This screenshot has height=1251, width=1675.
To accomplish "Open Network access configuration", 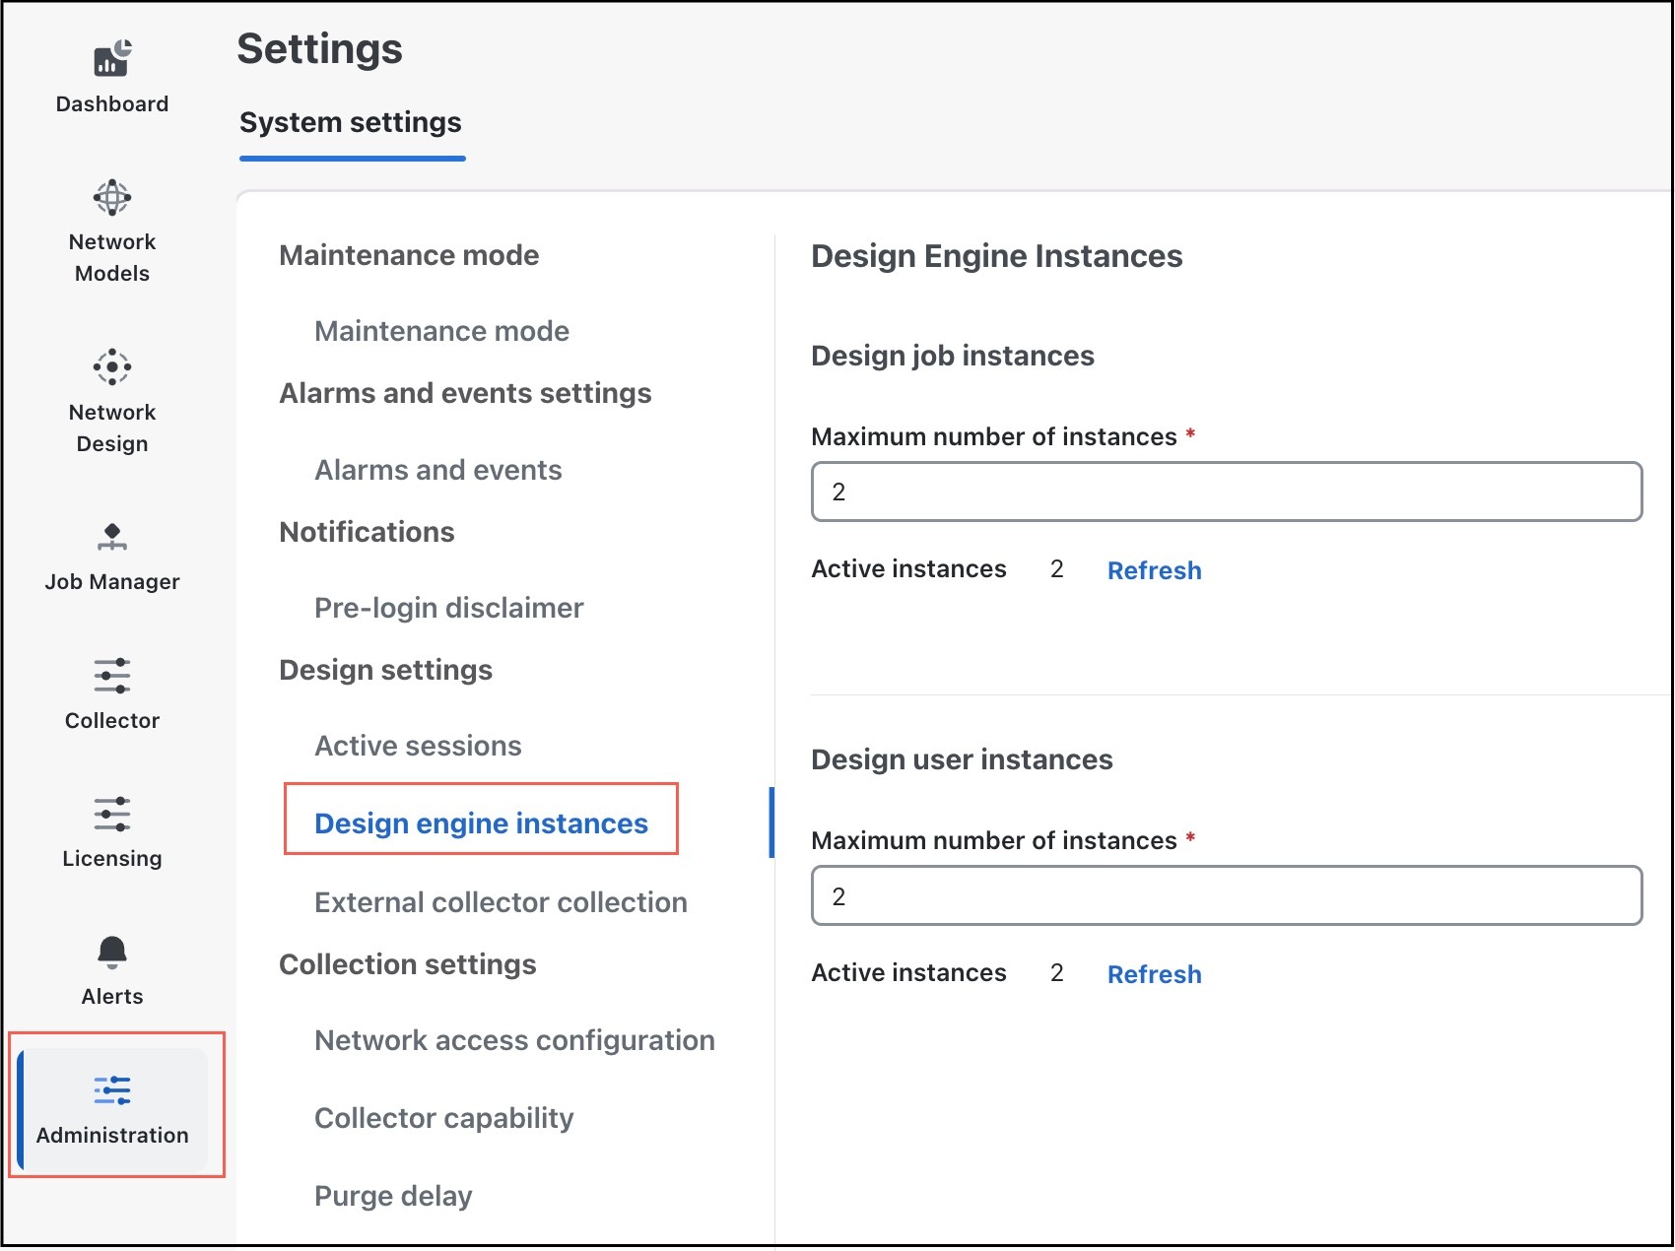I will click(x=514, y=1040).
